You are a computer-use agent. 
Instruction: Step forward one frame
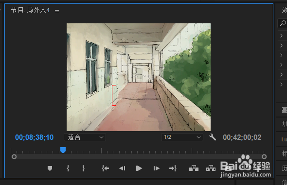[156, 168]
